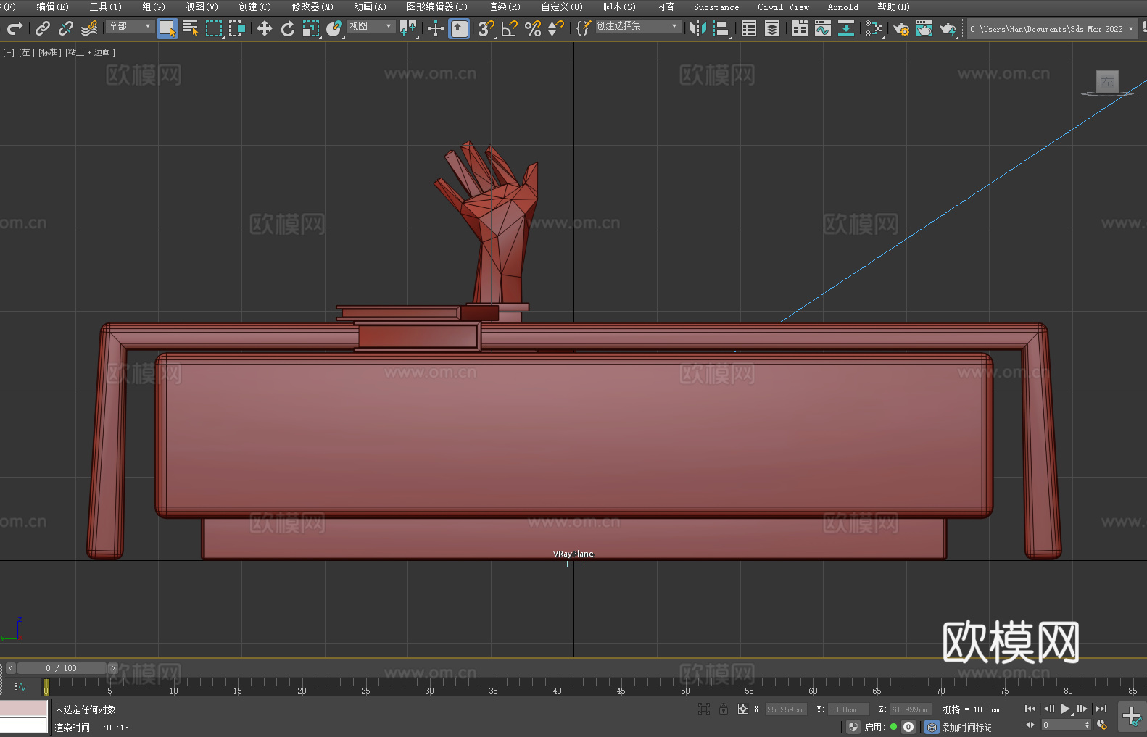Viewport: 1147px width, 737px height.
Task: Toggle 3D Snaps on toolbar
Action: point(486,28)
